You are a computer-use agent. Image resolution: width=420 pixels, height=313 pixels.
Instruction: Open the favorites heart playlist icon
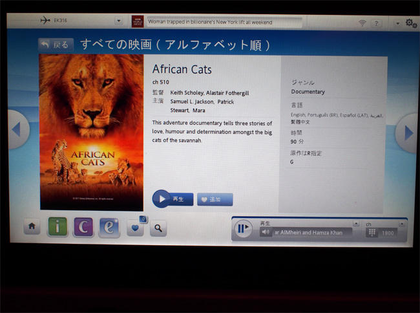[135, 228]
